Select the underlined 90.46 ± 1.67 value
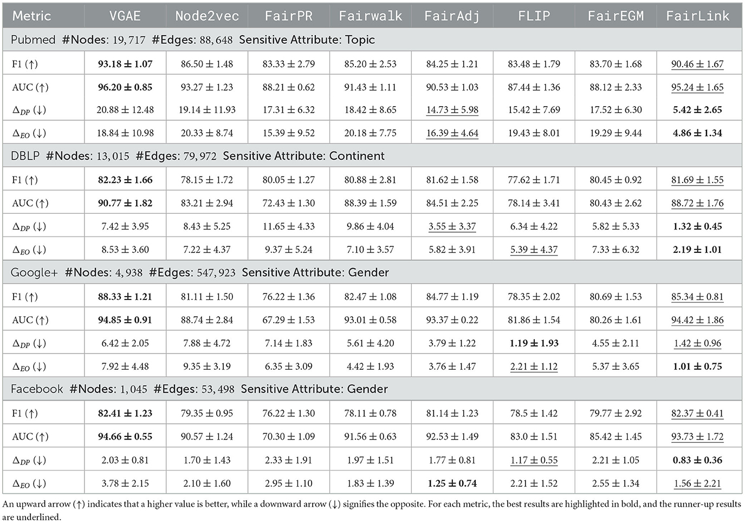745x523 pixels. click(697, 64)
